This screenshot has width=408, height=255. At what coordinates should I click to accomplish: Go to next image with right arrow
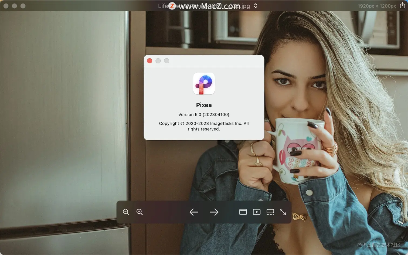pos(214,212)
